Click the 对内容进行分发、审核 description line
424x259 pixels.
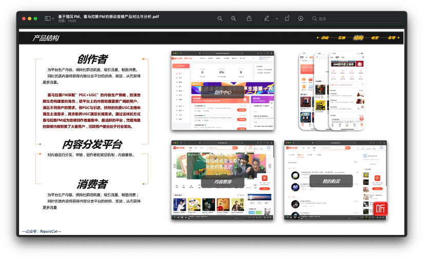coord(90,155)
